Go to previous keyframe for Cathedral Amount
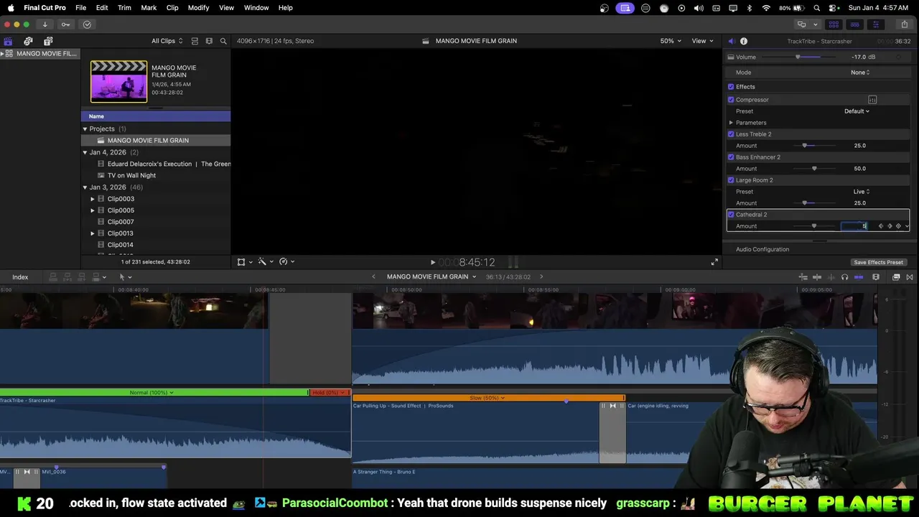This screenshot has width=919, height=517. [x=881, y=226]
